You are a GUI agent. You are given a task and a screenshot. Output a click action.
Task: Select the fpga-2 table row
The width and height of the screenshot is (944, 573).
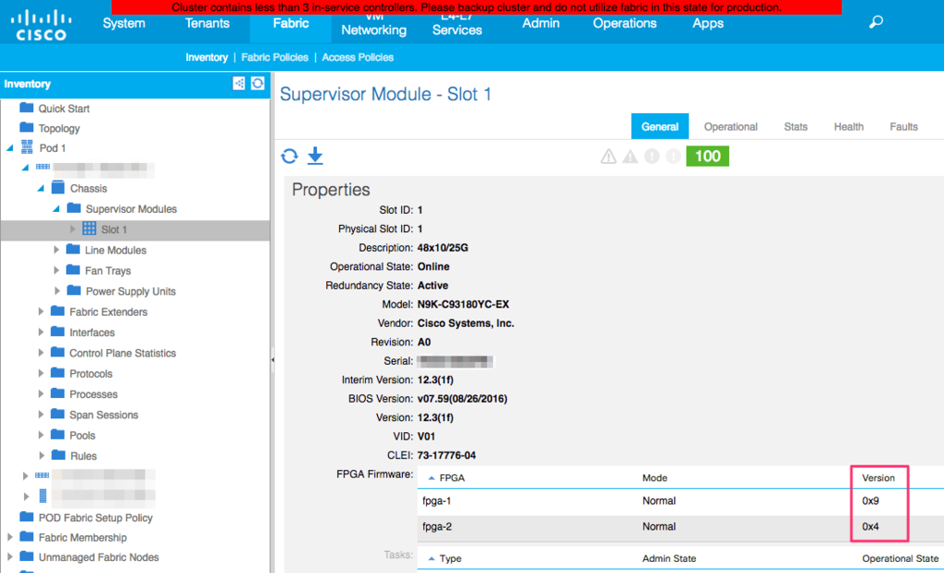click(x=680, y=527)
